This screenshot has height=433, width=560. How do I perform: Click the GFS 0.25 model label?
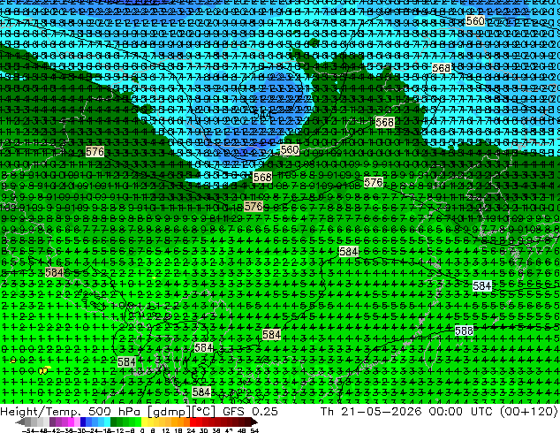[x=250, y=411]
